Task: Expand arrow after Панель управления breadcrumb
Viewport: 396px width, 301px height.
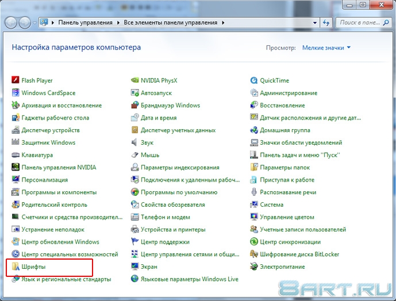Action: point(118,23)
